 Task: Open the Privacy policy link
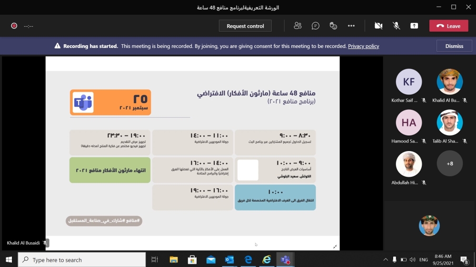click(363, 46)
